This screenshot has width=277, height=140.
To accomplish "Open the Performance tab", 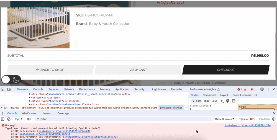I will coord(87,89).
